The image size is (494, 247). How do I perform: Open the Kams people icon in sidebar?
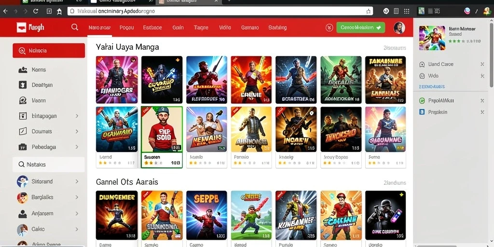click(x=23, y=70)
